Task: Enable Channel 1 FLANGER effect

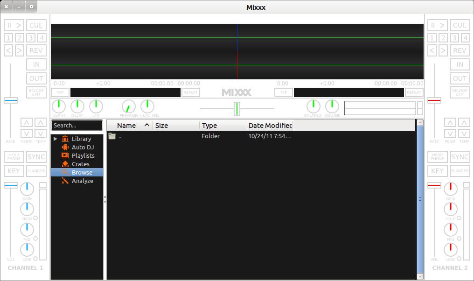Action: pos(36,171)
